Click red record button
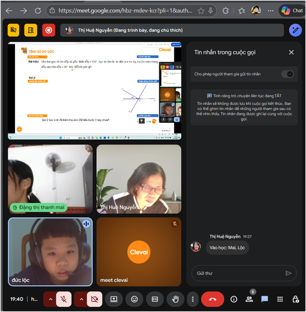 tap(49, 30)
